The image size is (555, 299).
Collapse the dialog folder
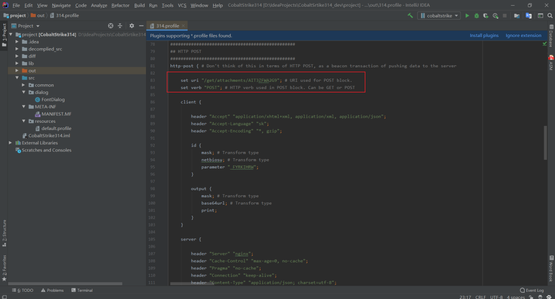pyautogui.click(x=23, y=92)
